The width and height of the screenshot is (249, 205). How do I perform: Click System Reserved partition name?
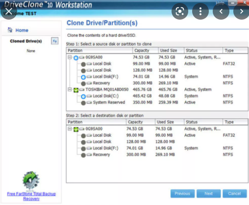tap(109, 102)
